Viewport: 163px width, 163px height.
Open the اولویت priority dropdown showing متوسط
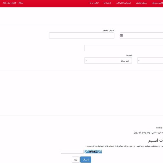108,60
